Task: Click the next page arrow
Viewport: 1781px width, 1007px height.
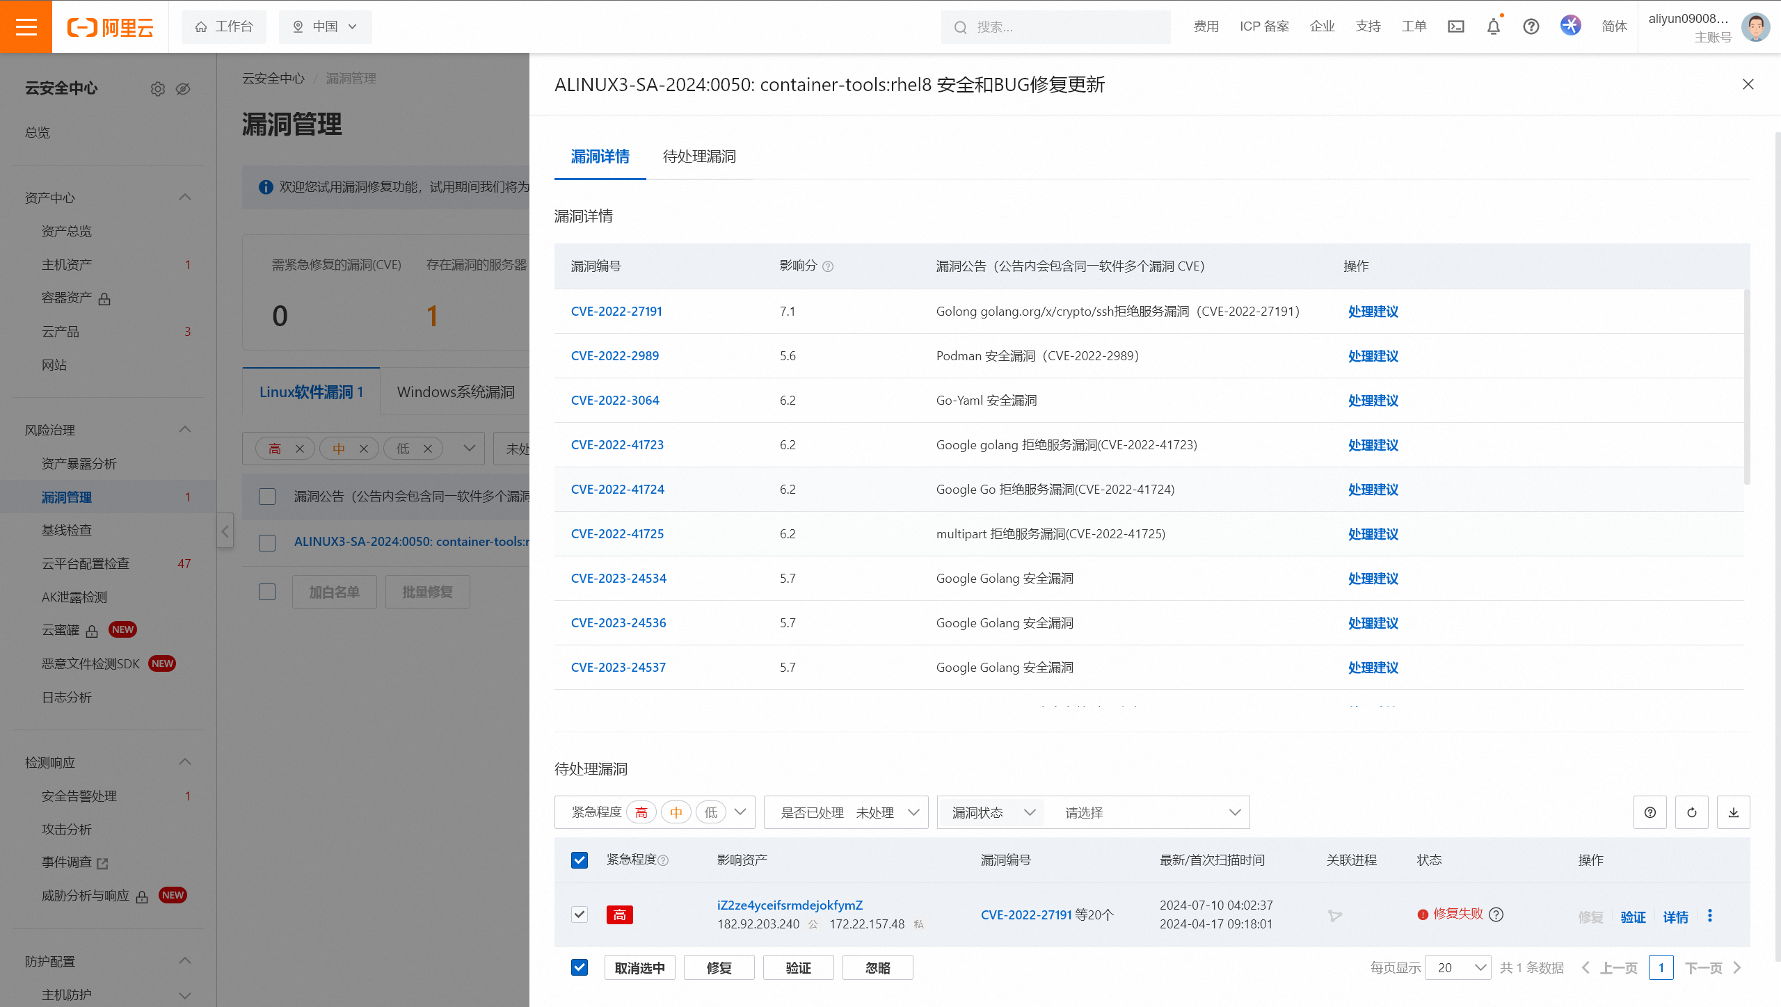Action: pos(1737,967)
